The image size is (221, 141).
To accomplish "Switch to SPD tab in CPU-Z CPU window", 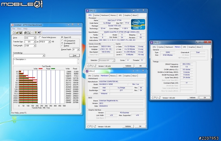I will (x=120, y=15).
